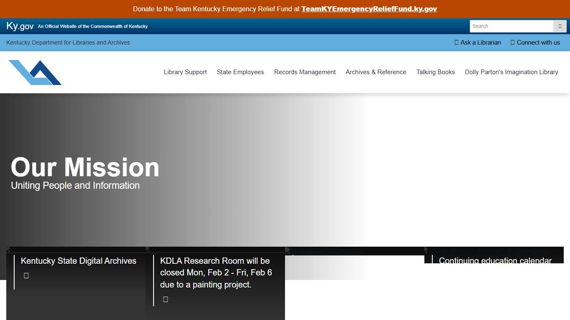The height and width of the screenshot is (320, 570).
Task: Click into the Search input field
Action: click(511, 26)
